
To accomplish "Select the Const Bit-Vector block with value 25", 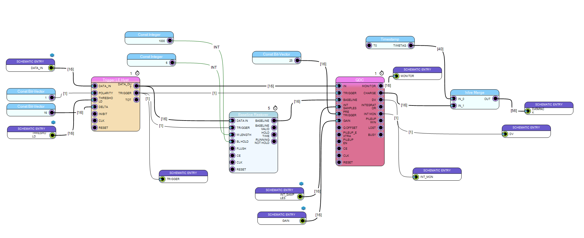I will point(277,58).
